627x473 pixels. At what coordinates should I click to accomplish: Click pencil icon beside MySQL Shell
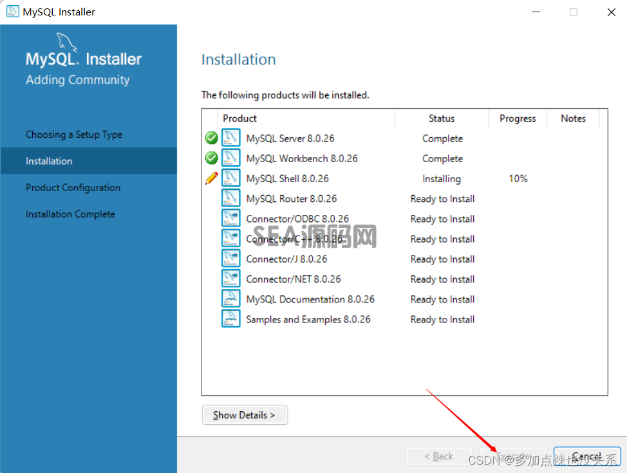[211, 178]
